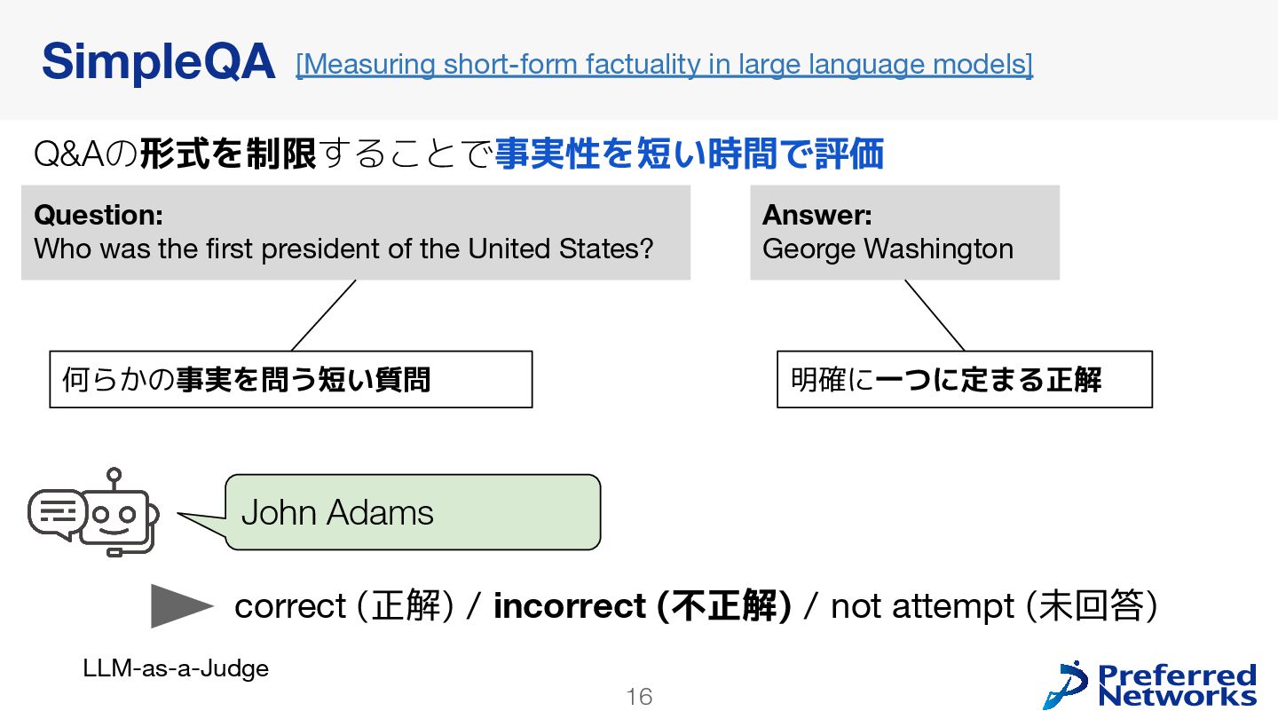This screenshot has width=1278, height=719.
Task: Click the robot chatbot icon
Action: 93,512
